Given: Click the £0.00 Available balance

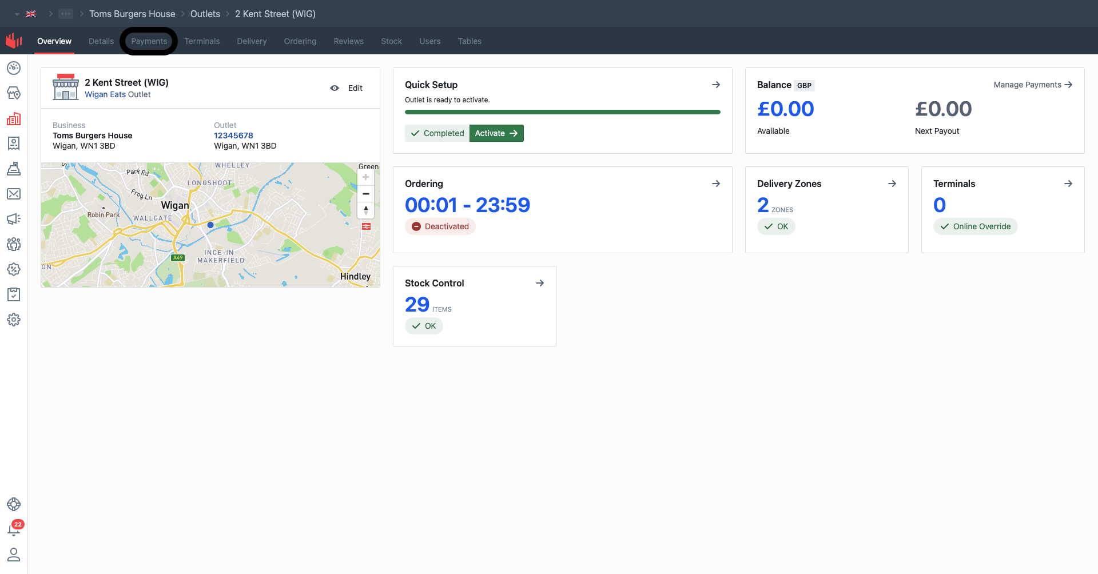Looking at the screenshot, I should pyautogui.click(x=786, y=109).
